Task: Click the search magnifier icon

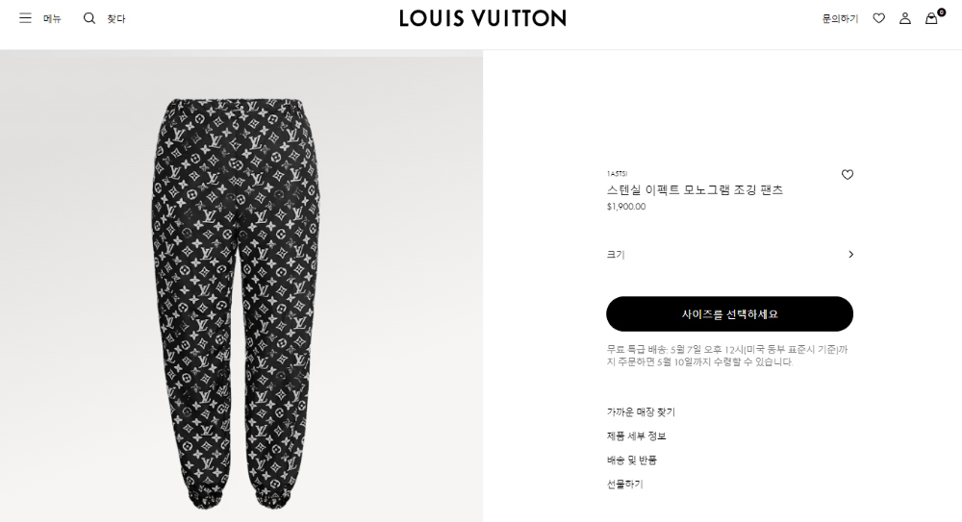Action: (x=89, y=18)
